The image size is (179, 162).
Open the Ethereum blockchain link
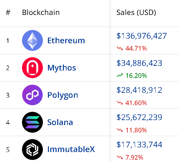[66, 40]
